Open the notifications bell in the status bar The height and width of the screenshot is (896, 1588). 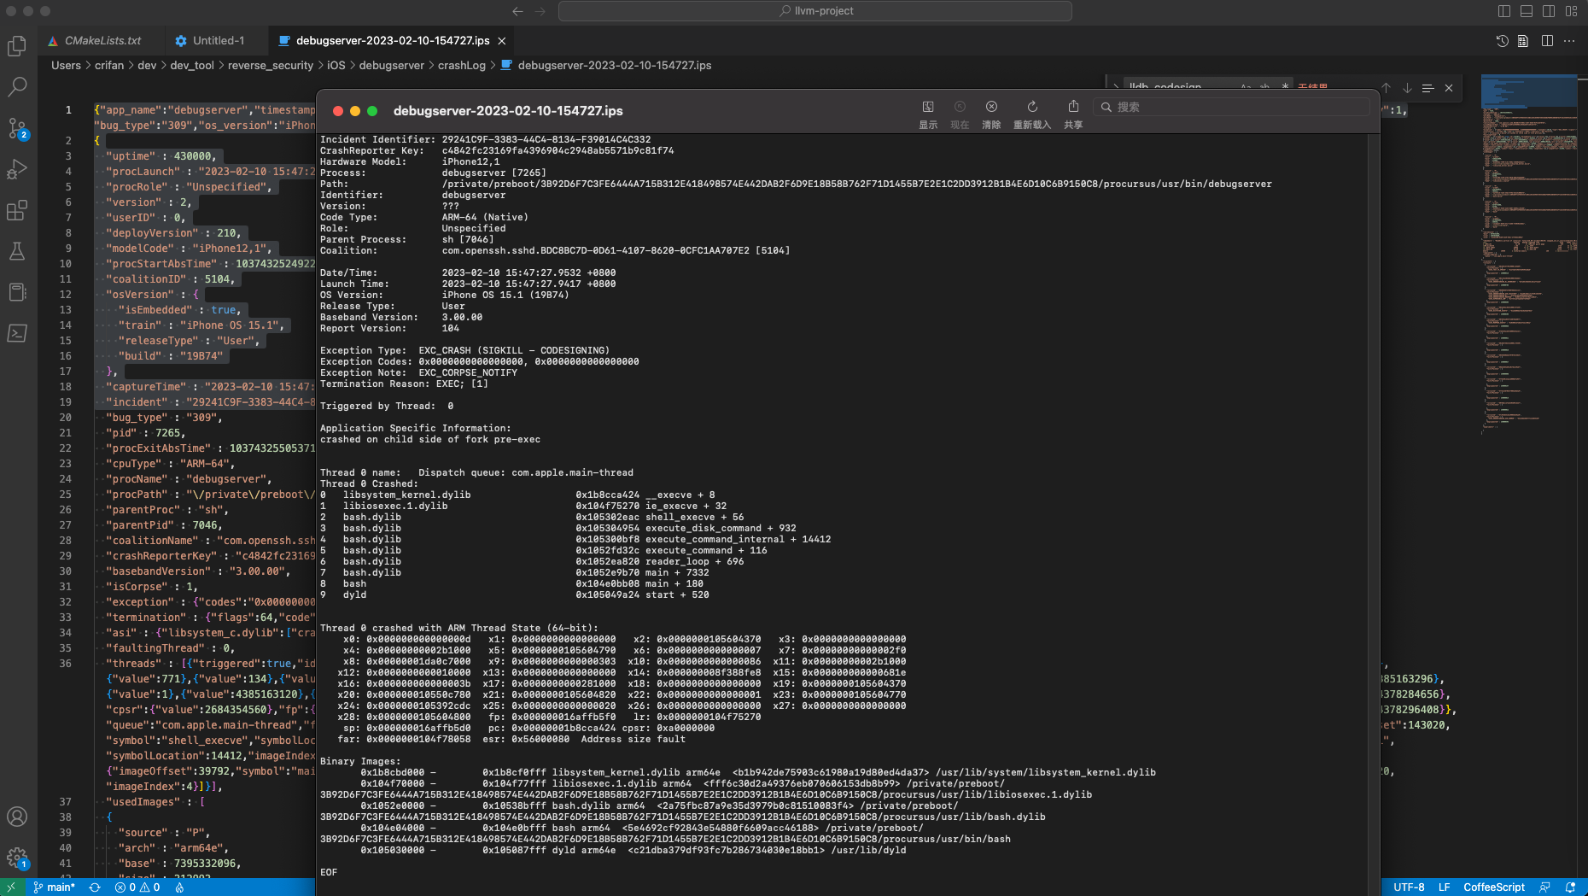[1570, 887]
